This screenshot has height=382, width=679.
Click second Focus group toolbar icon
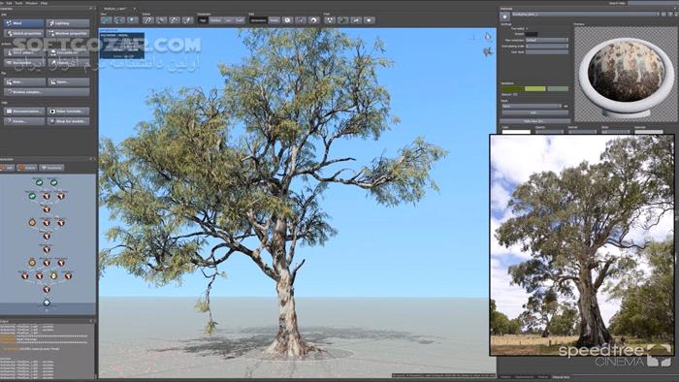tap(342, 20)
